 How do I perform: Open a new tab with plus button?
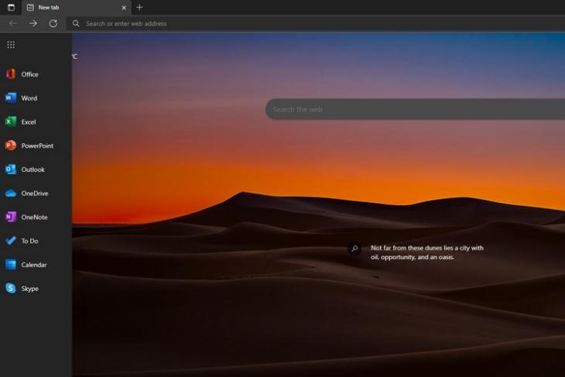tap(139, 8)
